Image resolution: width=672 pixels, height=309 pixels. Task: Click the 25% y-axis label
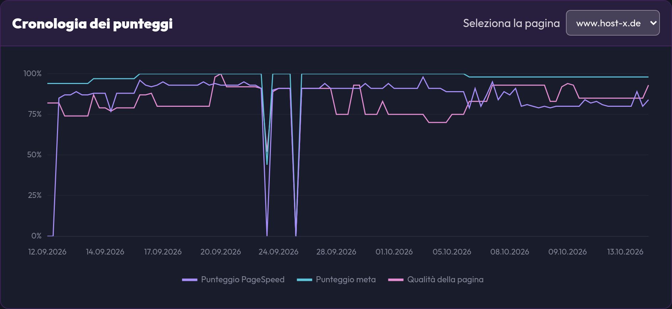coord(35,195)
